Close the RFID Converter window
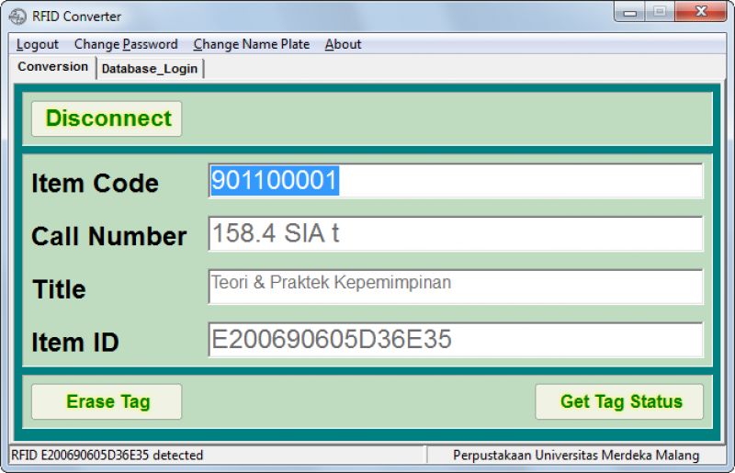 coord(700,13)
